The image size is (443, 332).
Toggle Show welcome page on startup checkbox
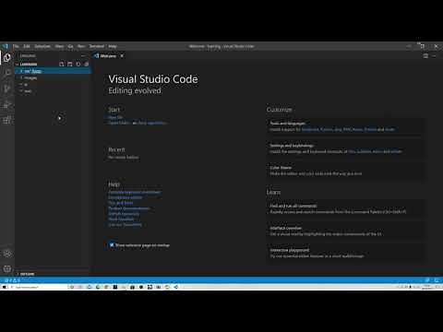click(112, 245)
